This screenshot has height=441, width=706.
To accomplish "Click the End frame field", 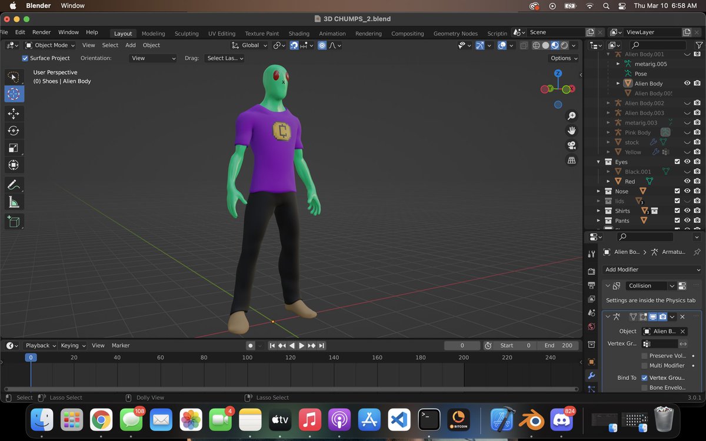I will 558,346.
